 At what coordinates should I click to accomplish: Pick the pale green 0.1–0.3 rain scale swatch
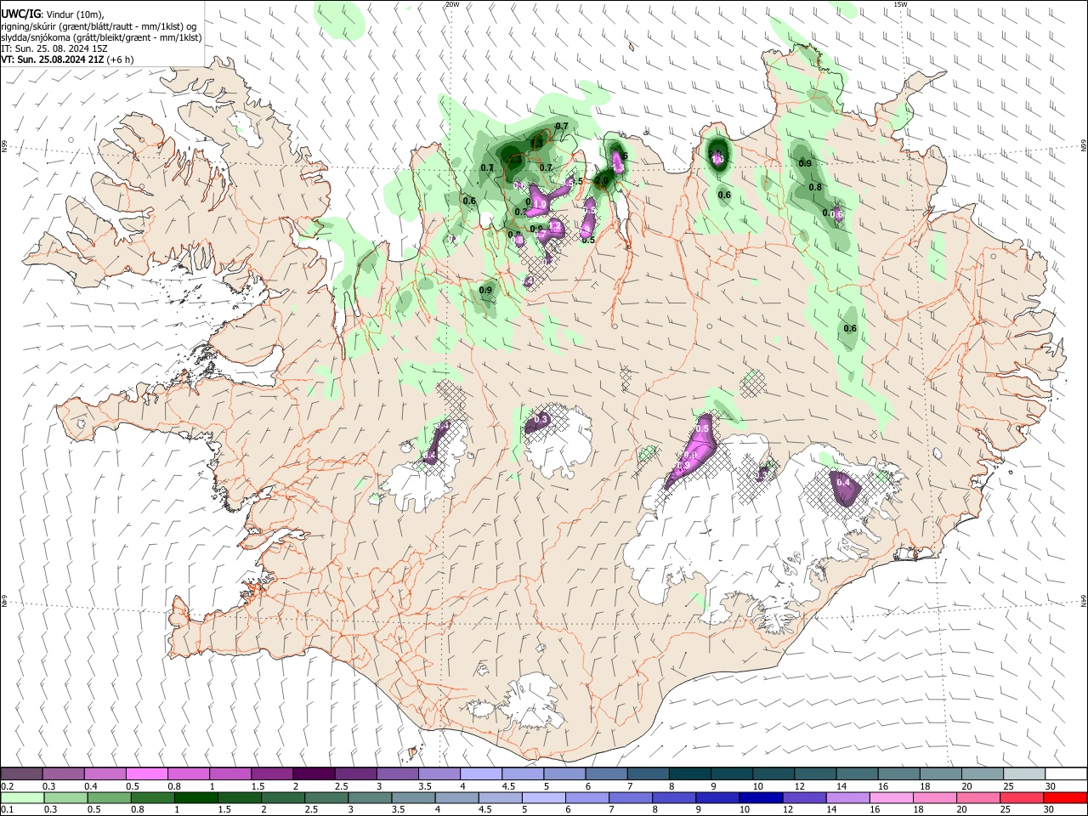(x=22, y=797)
